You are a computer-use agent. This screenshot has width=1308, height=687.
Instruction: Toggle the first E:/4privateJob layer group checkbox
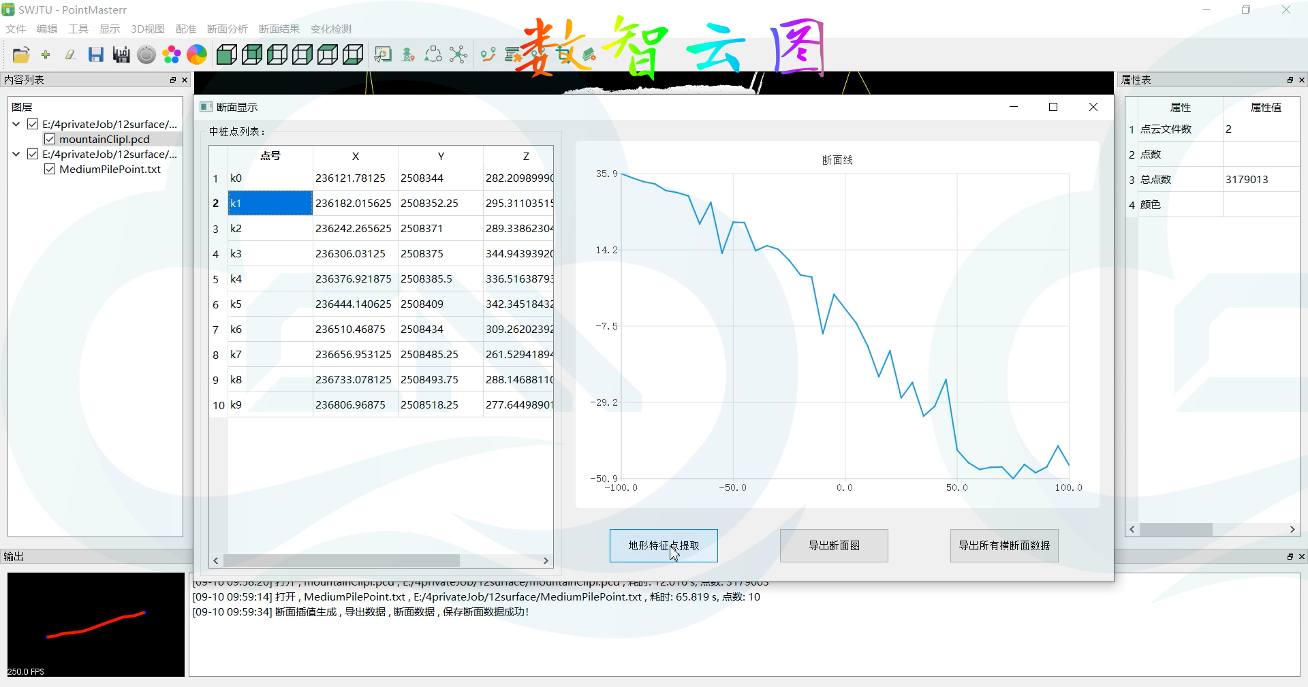32,124
